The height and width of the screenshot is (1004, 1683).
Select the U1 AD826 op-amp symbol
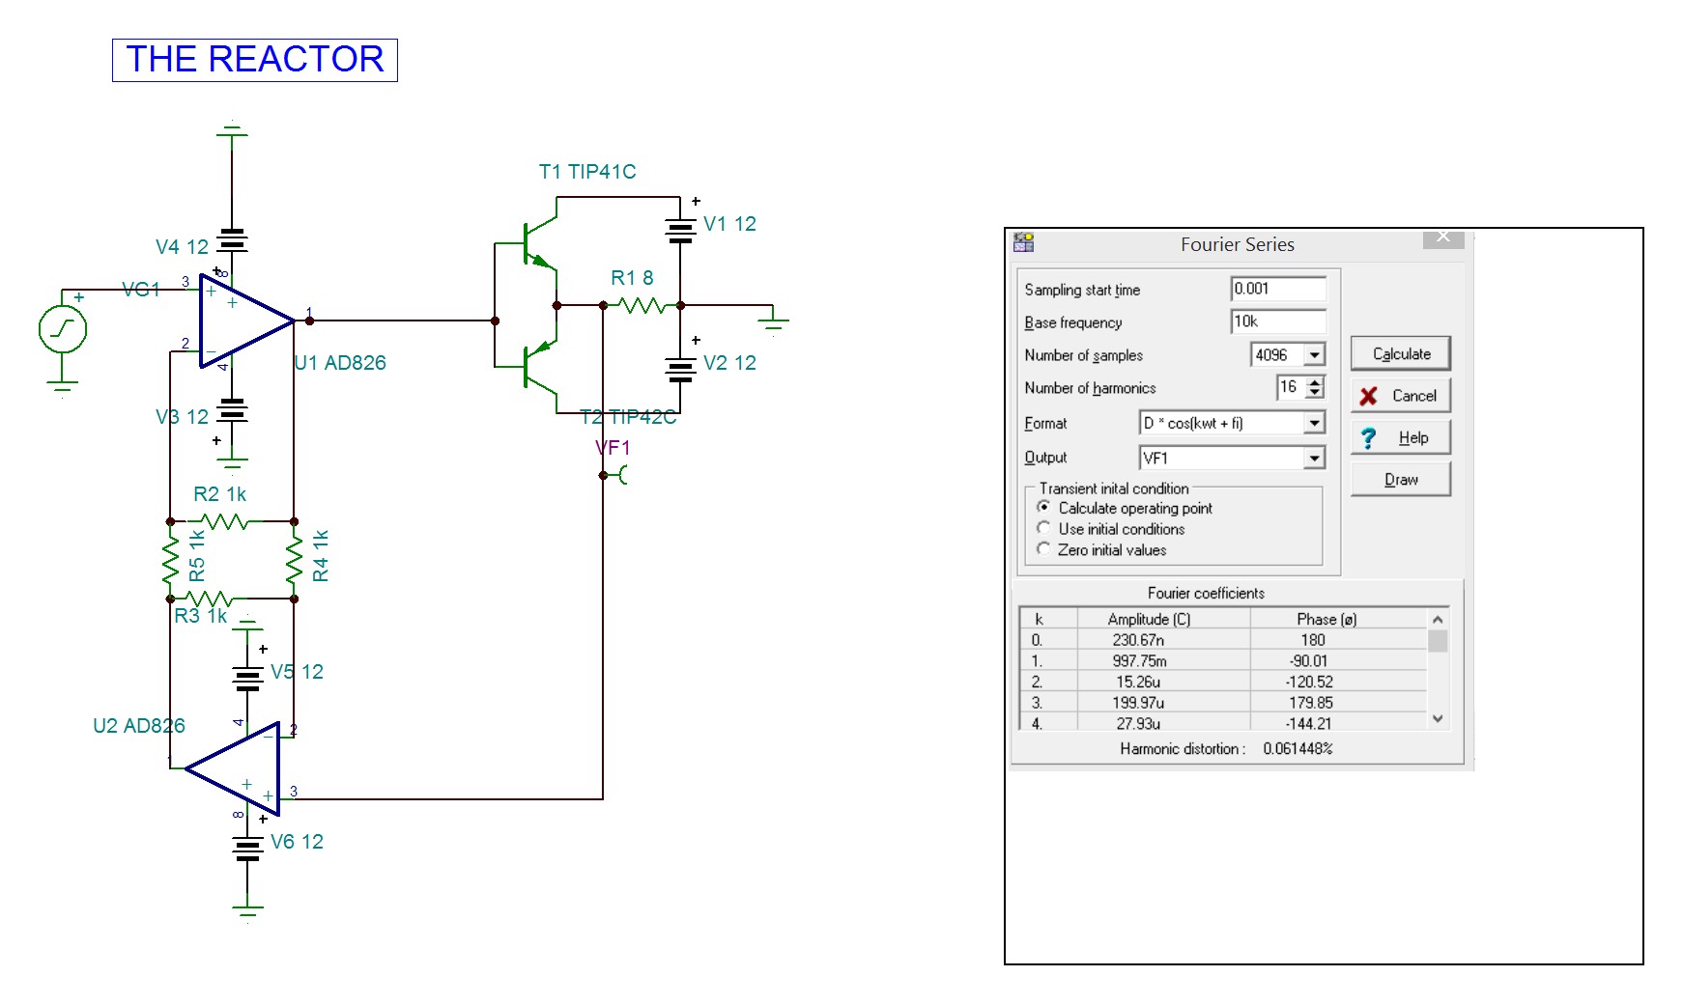coord(246,321)
